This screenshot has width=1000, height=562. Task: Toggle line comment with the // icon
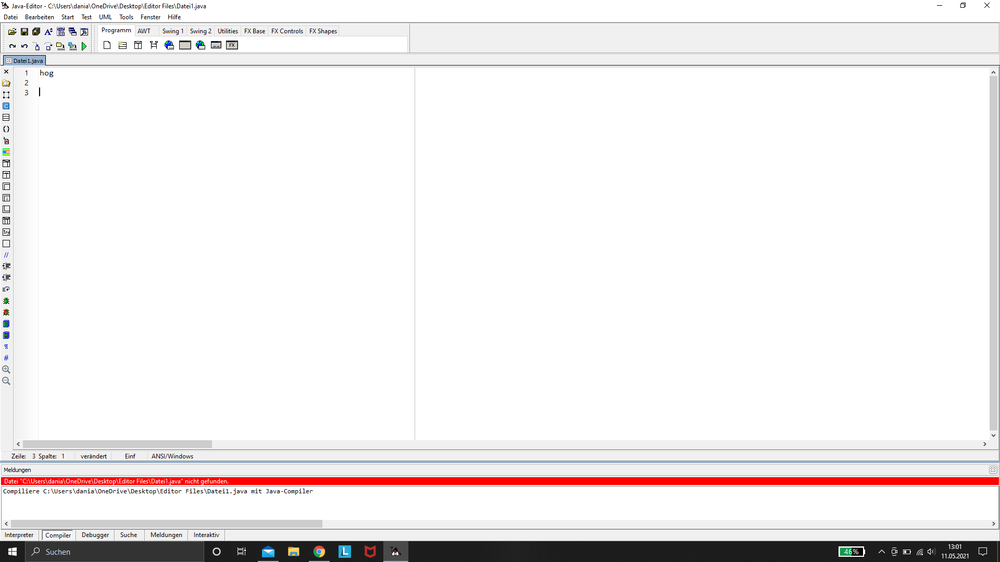coord(6,255)
